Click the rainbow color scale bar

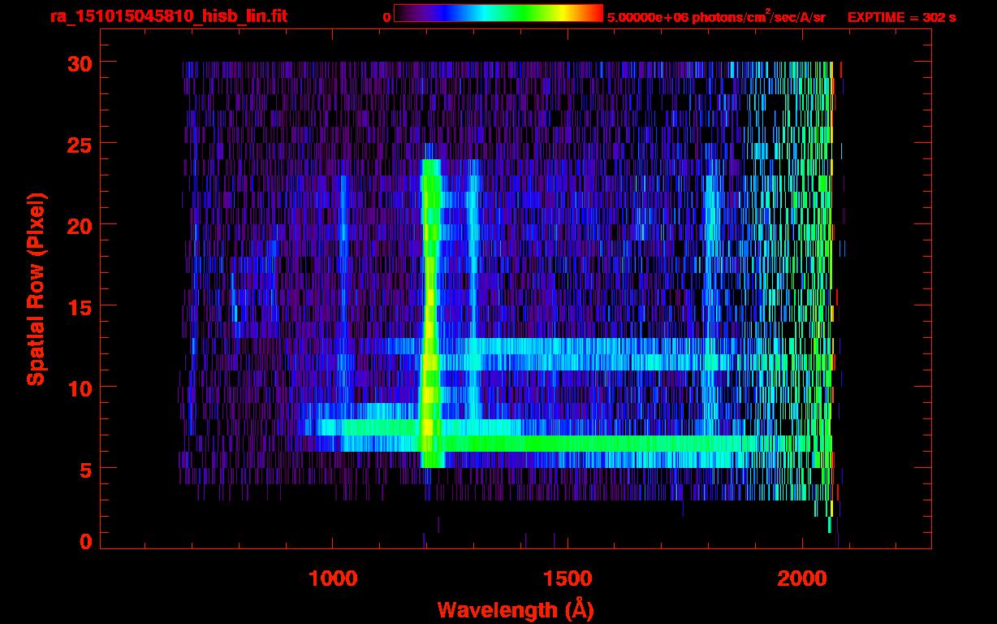(x=498, y=13)
